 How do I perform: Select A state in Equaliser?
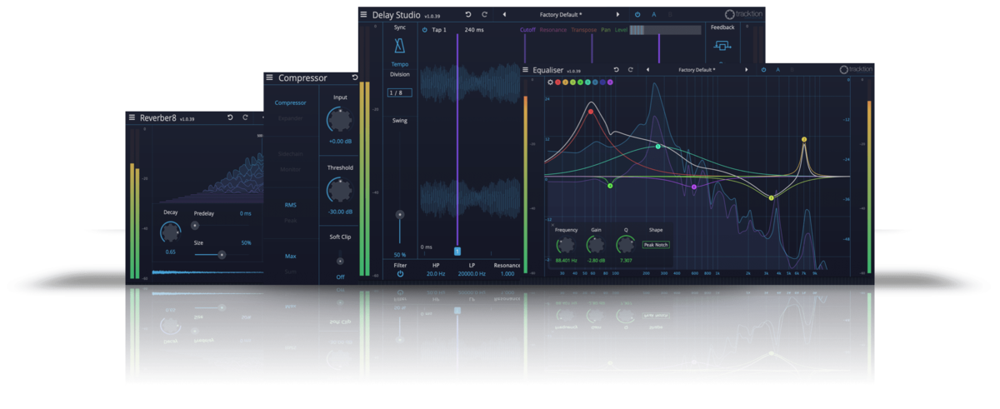(x=778, y=70)
